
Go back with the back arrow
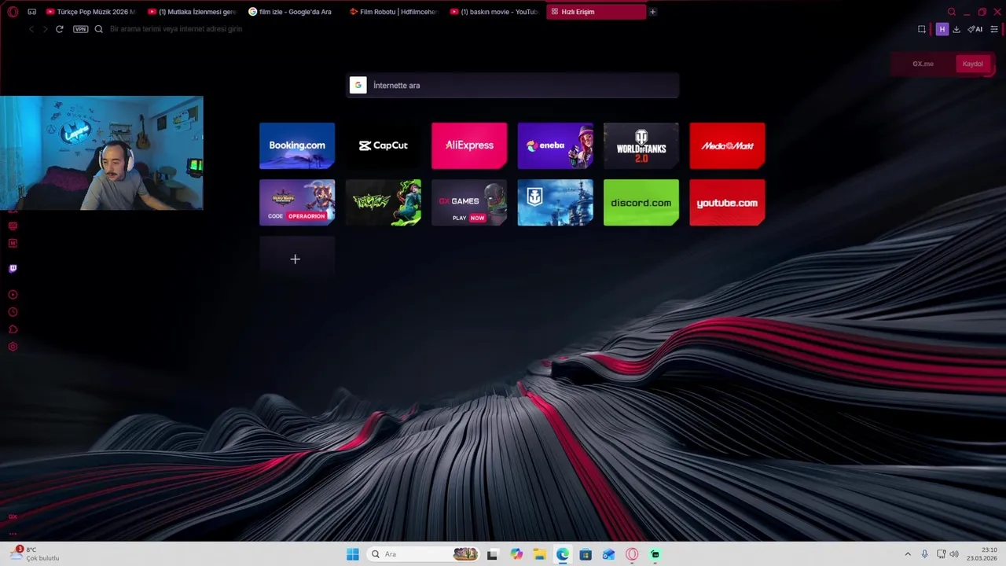click(x=31, y=29)
